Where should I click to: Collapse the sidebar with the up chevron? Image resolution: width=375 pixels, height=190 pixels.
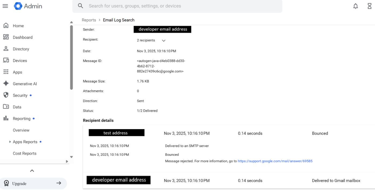tap(32, 171)
